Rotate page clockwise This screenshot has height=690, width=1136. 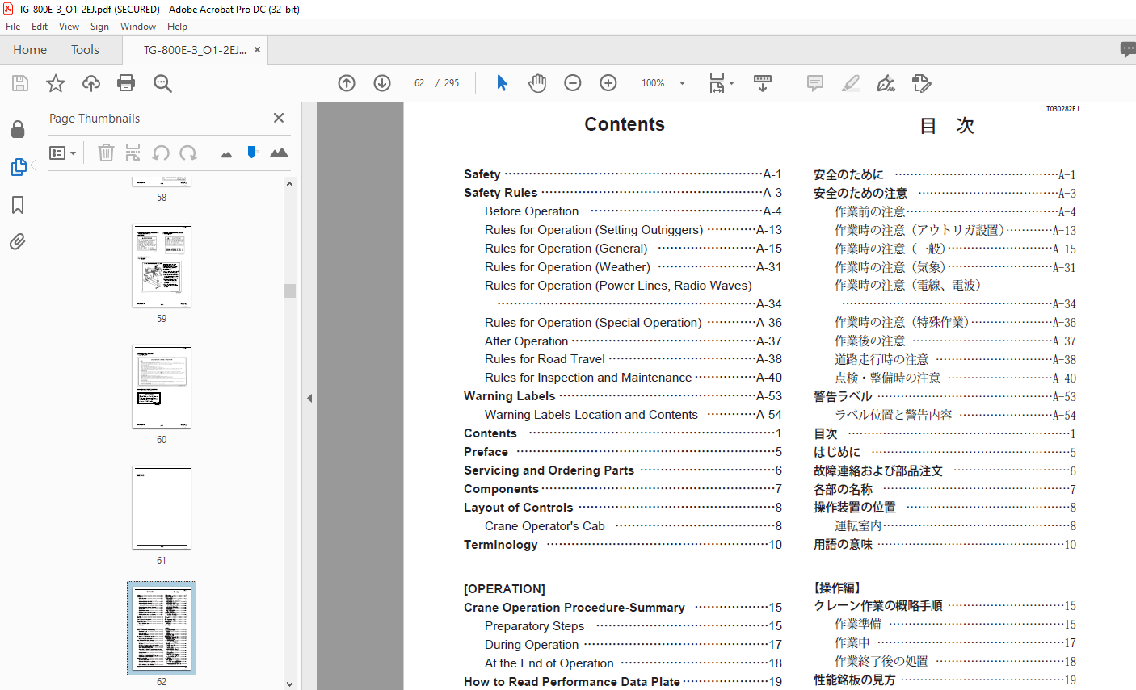188,153
